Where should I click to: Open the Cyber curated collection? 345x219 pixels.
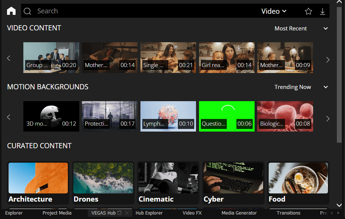click(x=233, y=183)
